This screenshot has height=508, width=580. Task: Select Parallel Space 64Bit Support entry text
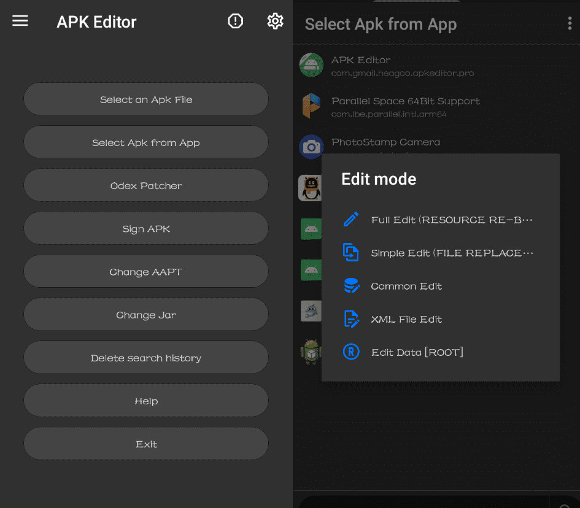click(x=406, y=101)
